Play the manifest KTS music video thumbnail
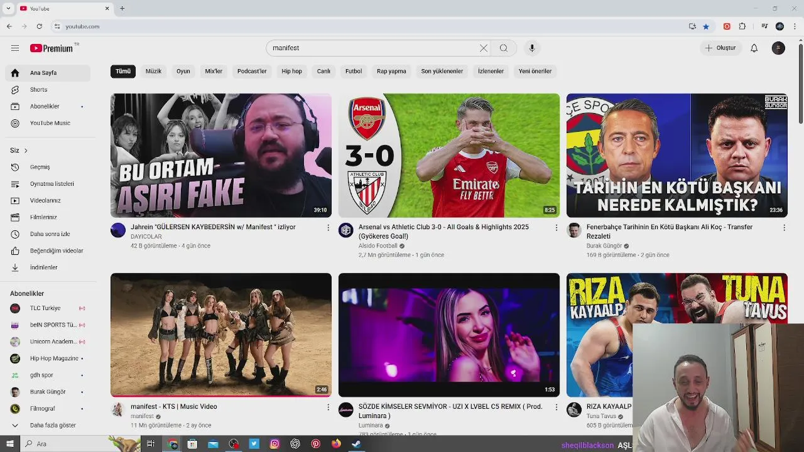The image size is (804, 452). click(x=221, y=335)
